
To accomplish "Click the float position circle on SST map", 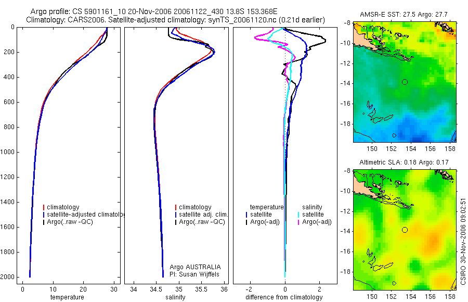I will click(x=405, y=82).
